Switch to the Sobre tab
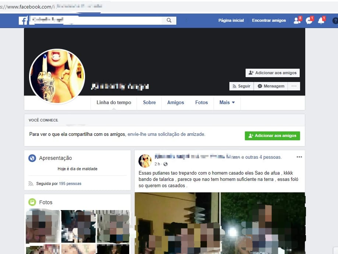Viewport: 338px width, 254px height. (x=149, y=103)
